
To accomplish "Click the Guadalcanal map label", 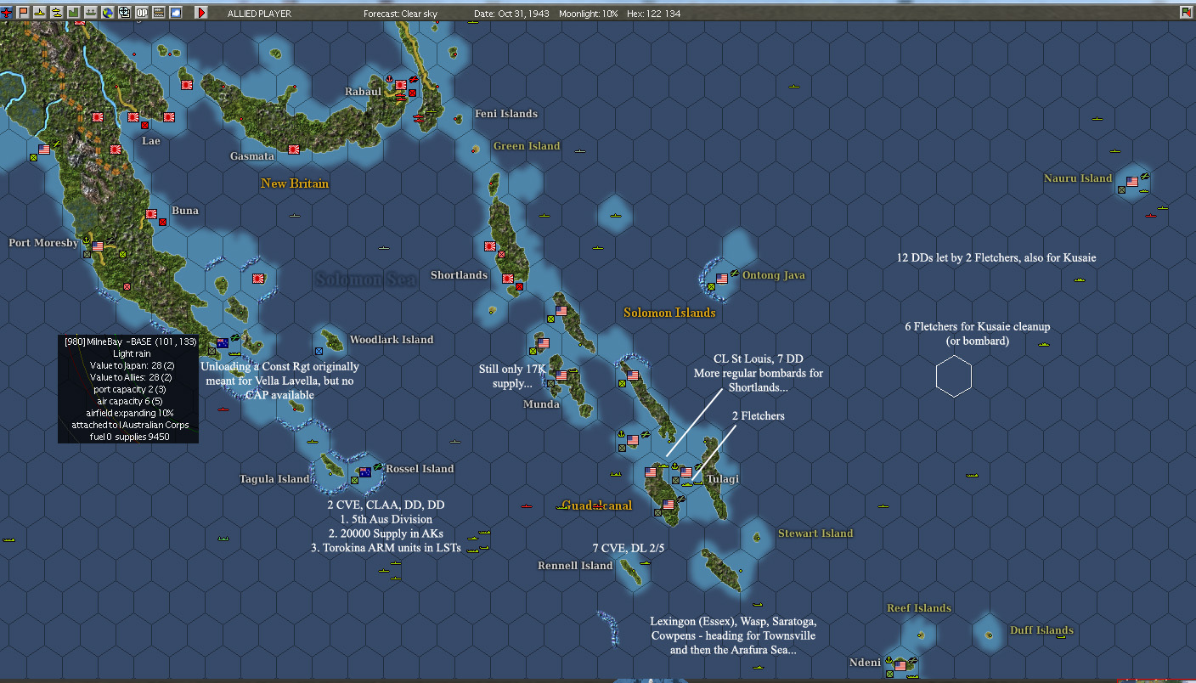I will (x=597, y=505).
